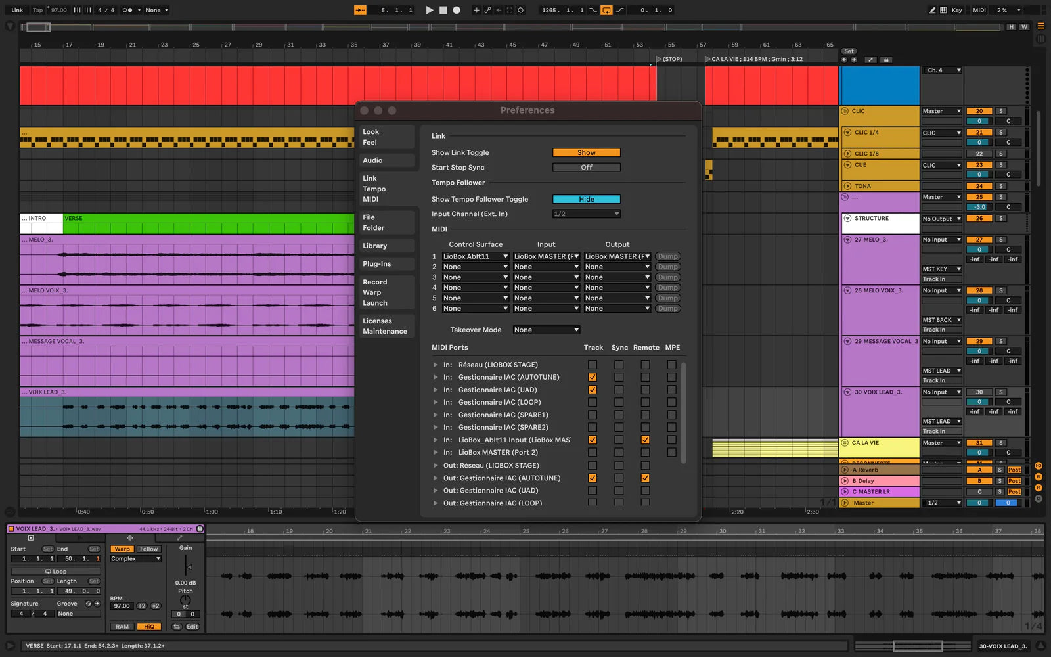The width and height of the screenshot is (1051, 657).
Task: Click the Show Link Toggle button
Action: pyautogui.click(x=586, y=152)
